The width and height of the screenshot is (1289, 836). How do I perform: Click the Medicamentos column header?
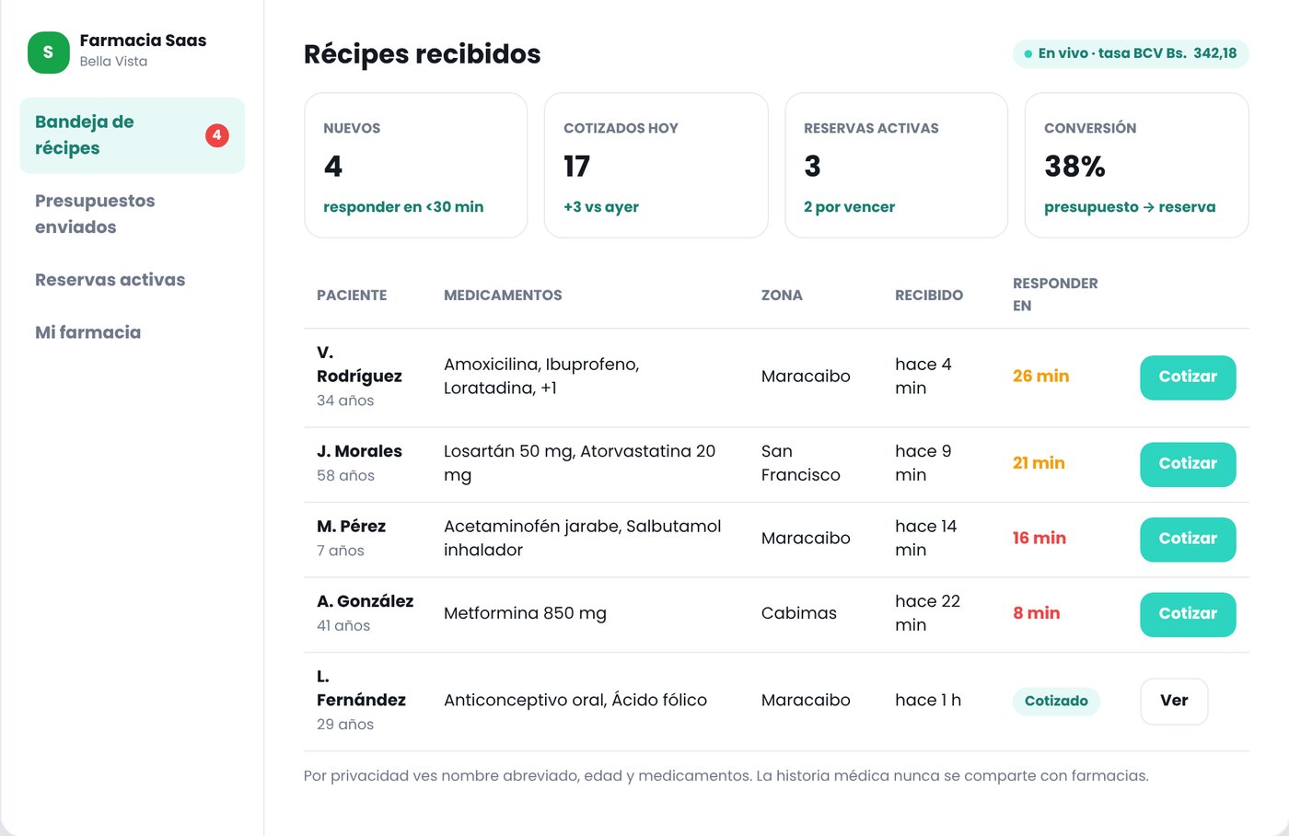[x=503, y=296]
